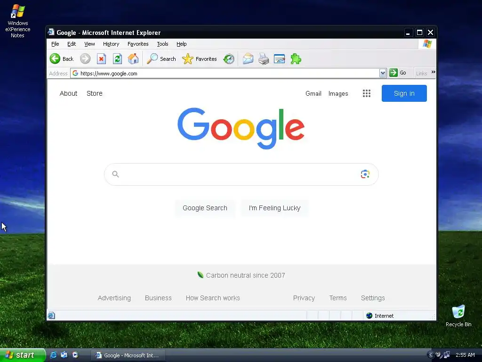The height and width of the screenshot is (362, 482).
Task: Open the Advertising footer link
Action: [114, 298]
